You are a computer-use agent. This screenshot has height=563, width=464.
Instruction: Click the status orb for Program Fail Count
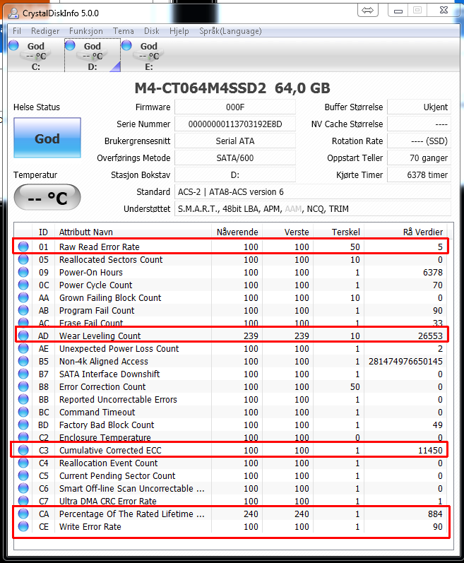23,310
